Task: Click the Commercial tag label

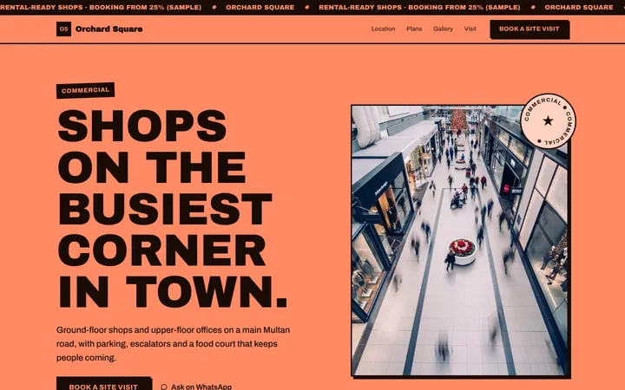Action: 85,90
